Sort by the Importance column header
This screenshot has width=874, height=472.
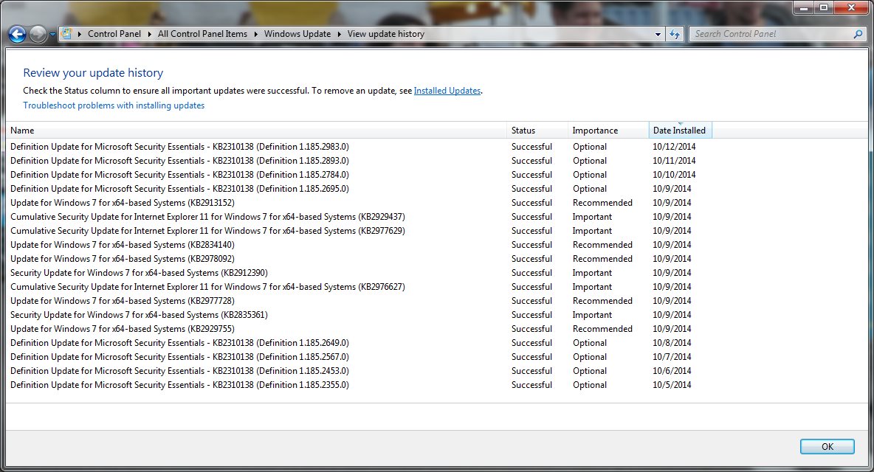pos(608,131)
